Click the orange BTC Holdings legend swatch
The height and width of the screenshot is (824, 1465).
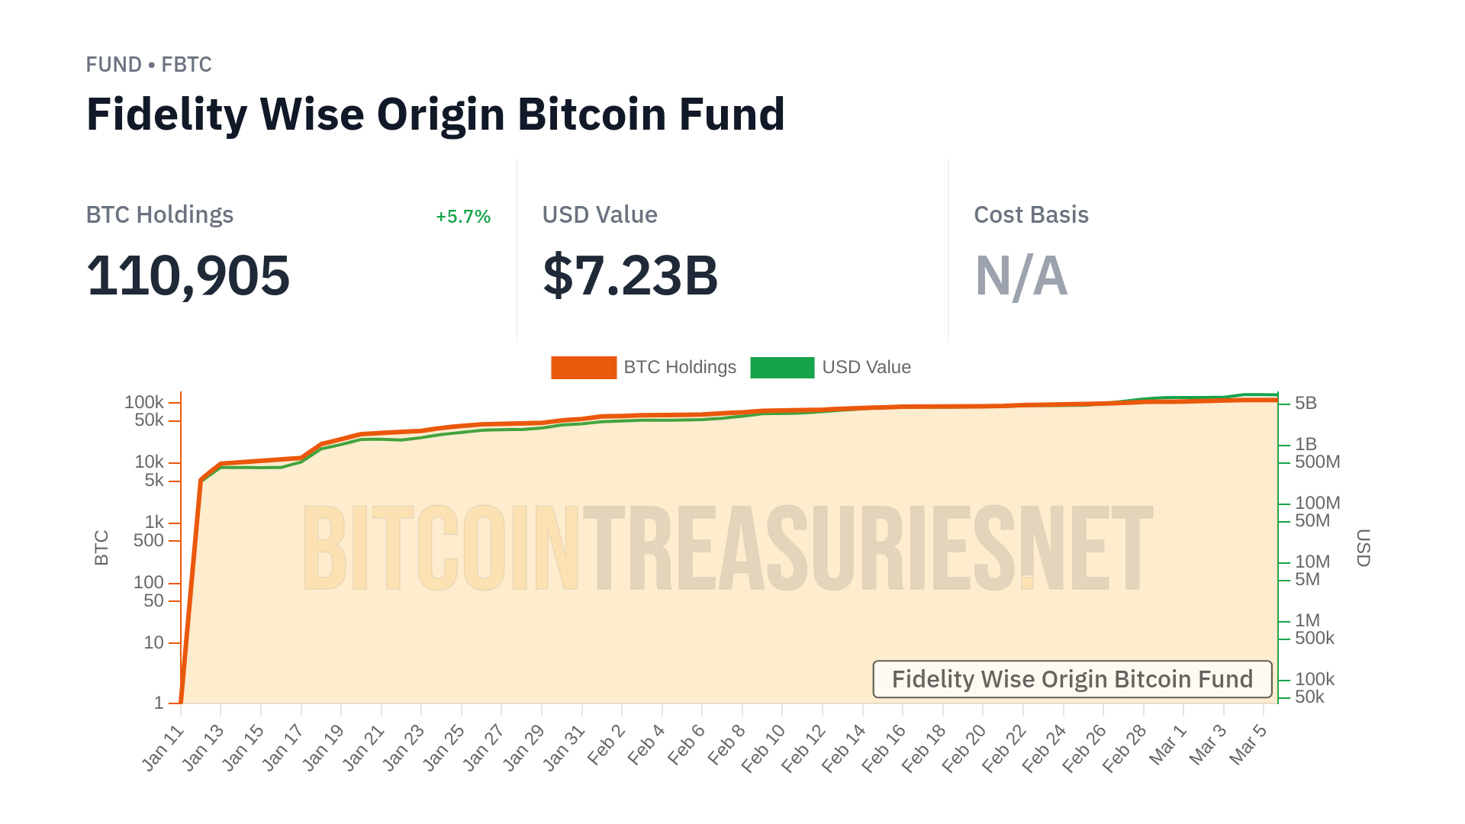pos(583,368)
